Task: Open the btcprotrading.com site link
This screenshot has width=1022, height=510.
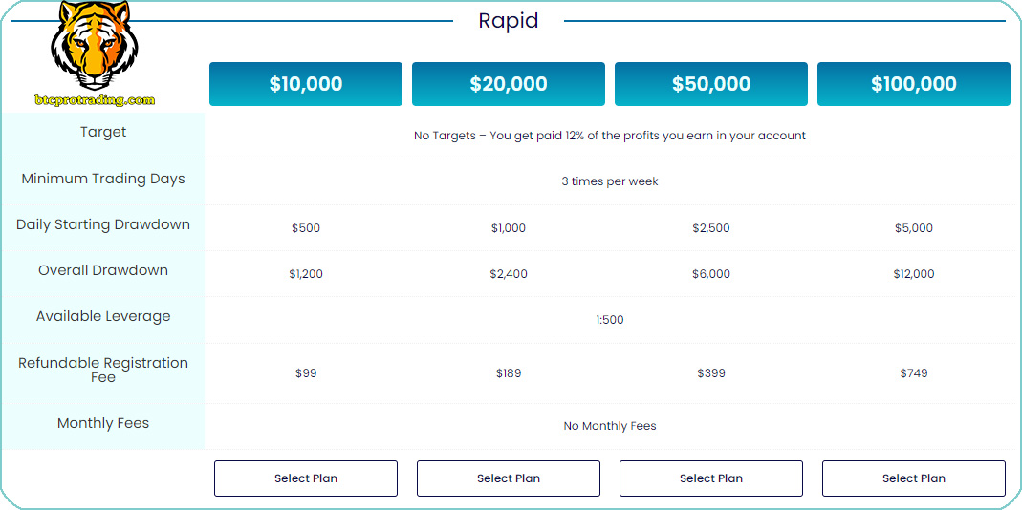Action: coord(94,99)
